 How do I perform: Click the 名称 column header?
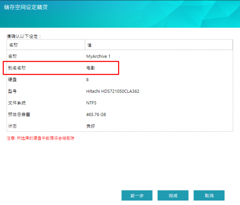click(46, 45)
